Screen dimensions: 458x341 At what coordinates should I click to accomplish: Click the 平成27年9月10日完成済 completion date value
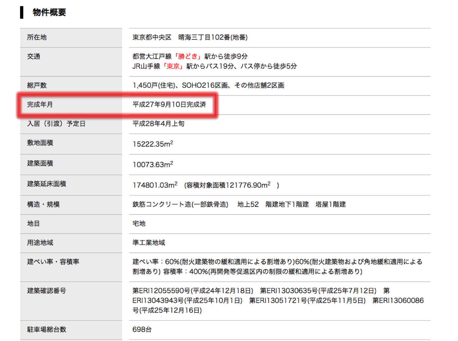point(169,105)
